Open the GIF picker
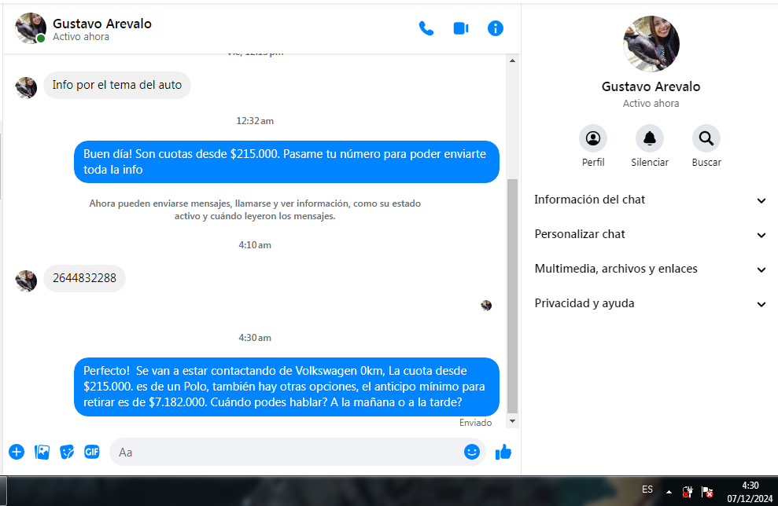The width and height of the screenshot is (778, 506). (92, 452)
